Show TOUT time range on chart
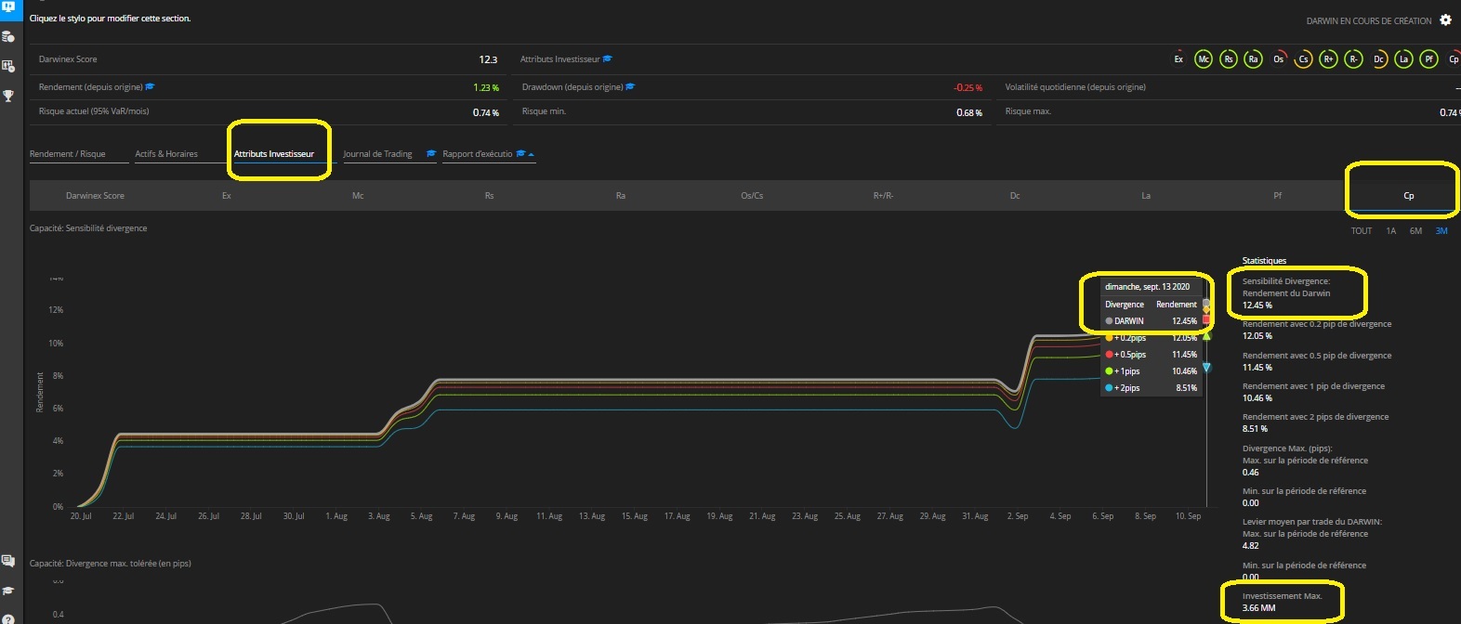This screenshot has width=1461, height=624. coord(1361,231)
